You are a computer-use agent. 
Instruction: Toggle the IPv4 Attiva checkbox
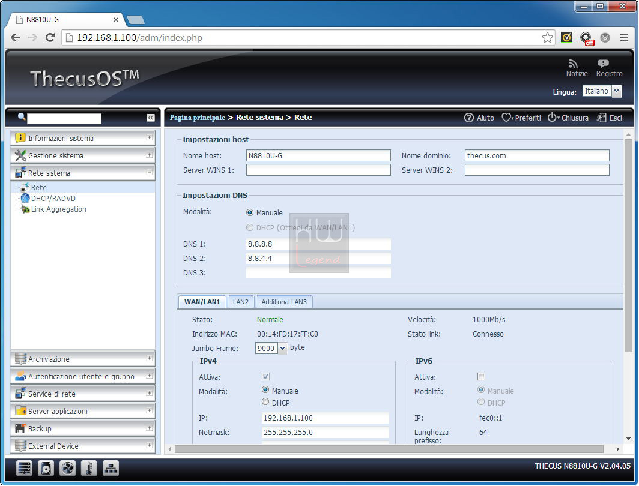tap(265, 377)
